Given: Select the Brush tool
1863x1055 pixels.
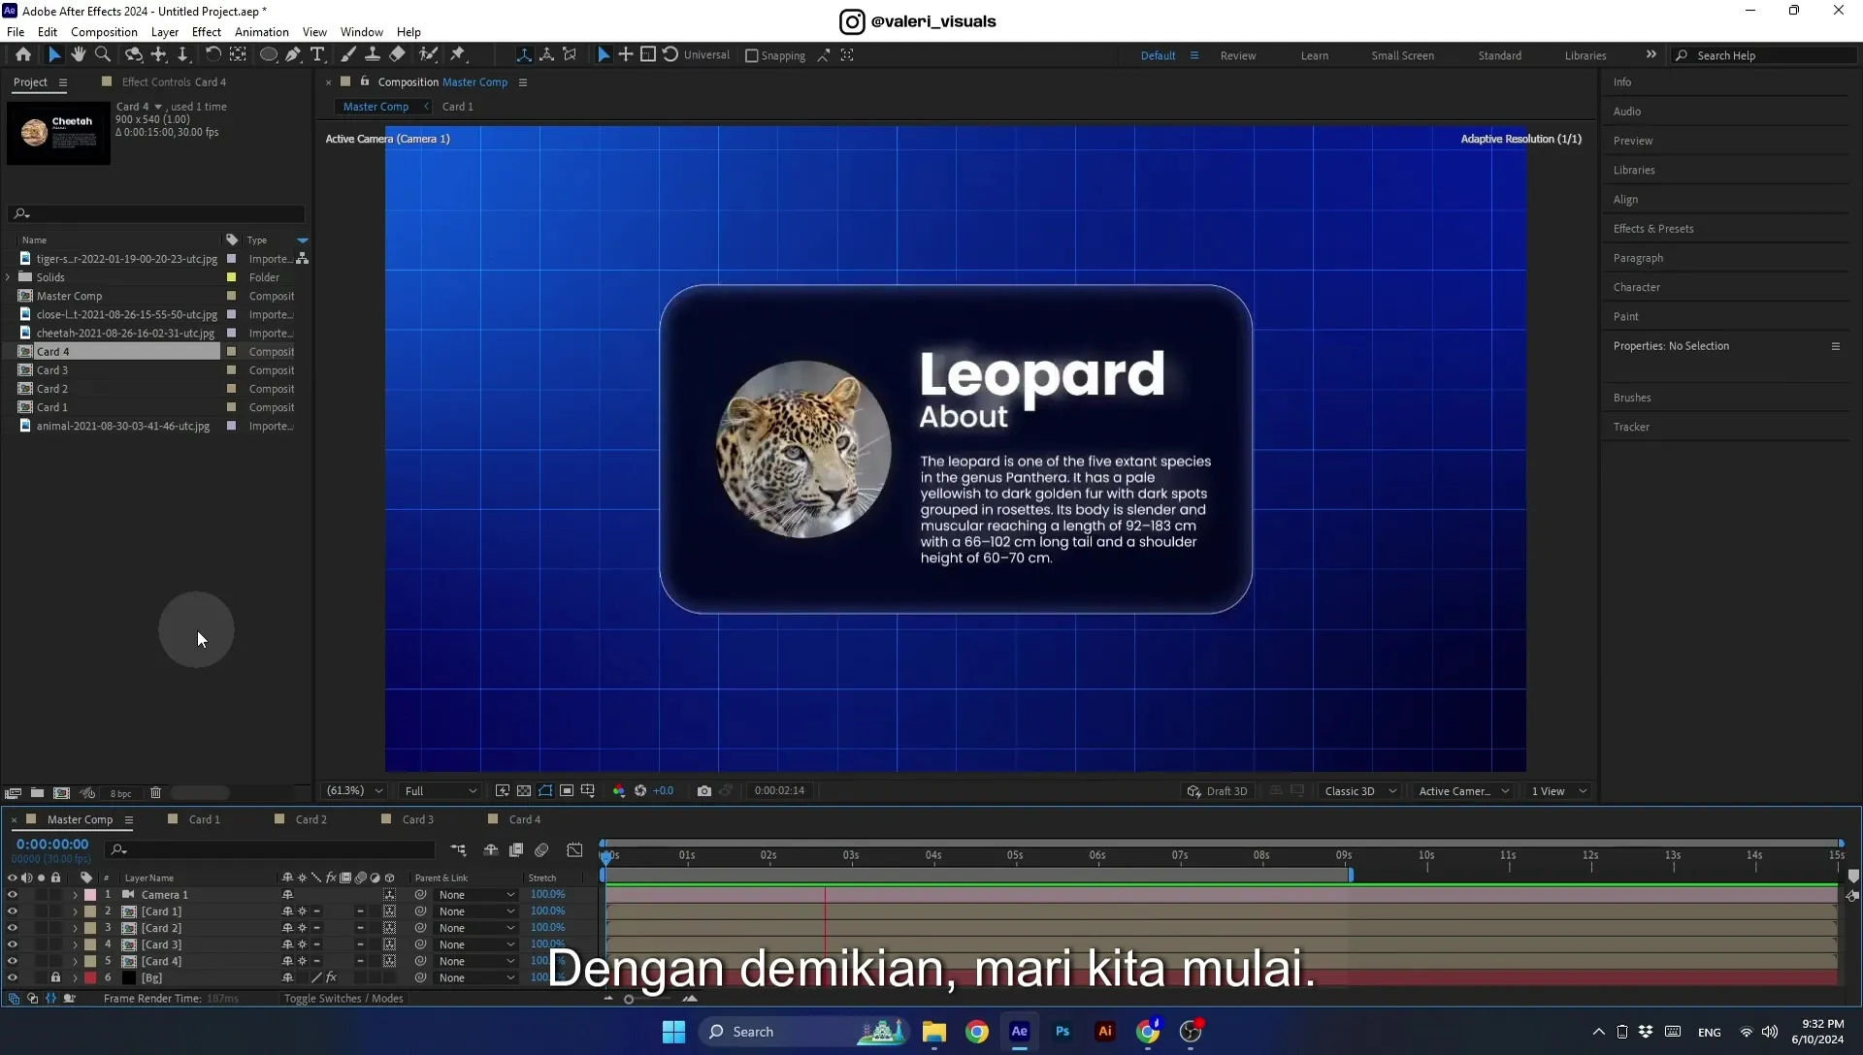Looking at the screenshot, I should click(348, 55).
